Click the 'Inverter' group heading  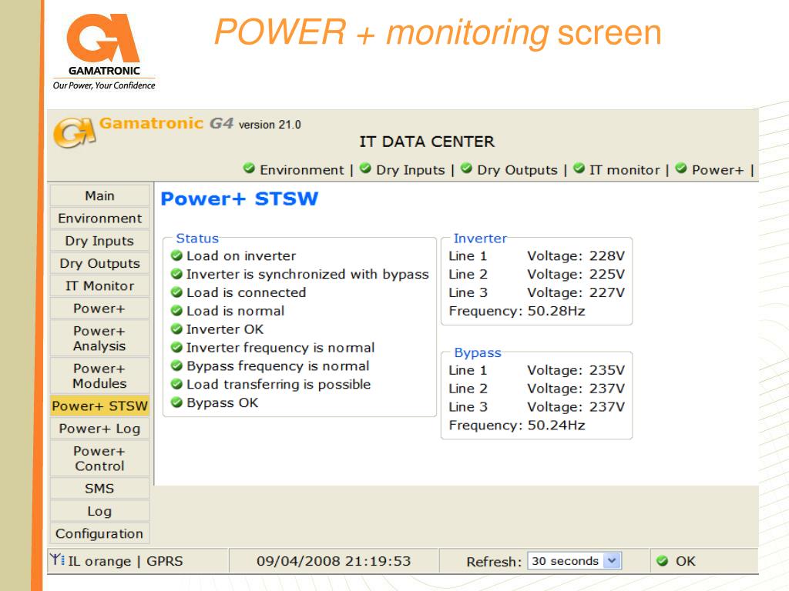[x=480, y=239]
